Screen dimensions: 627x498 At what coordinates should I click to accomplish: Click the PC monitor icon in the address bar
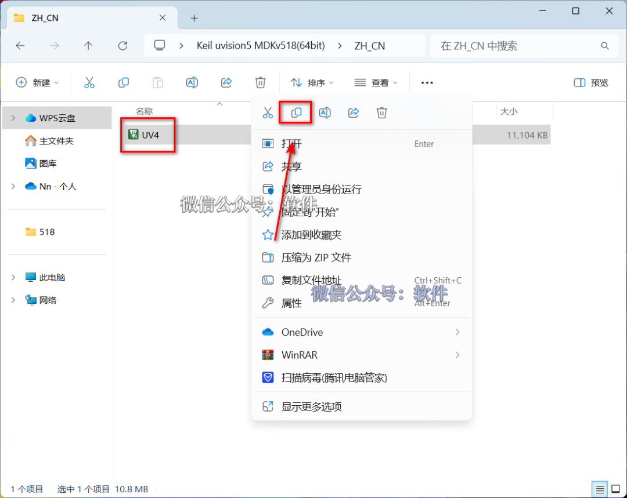click(160, 46)
